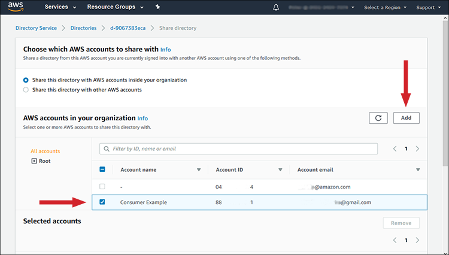The image size is (449, 255).
Task: Toggle the select-all accounts header checkbox
Action: pos(102,169)
